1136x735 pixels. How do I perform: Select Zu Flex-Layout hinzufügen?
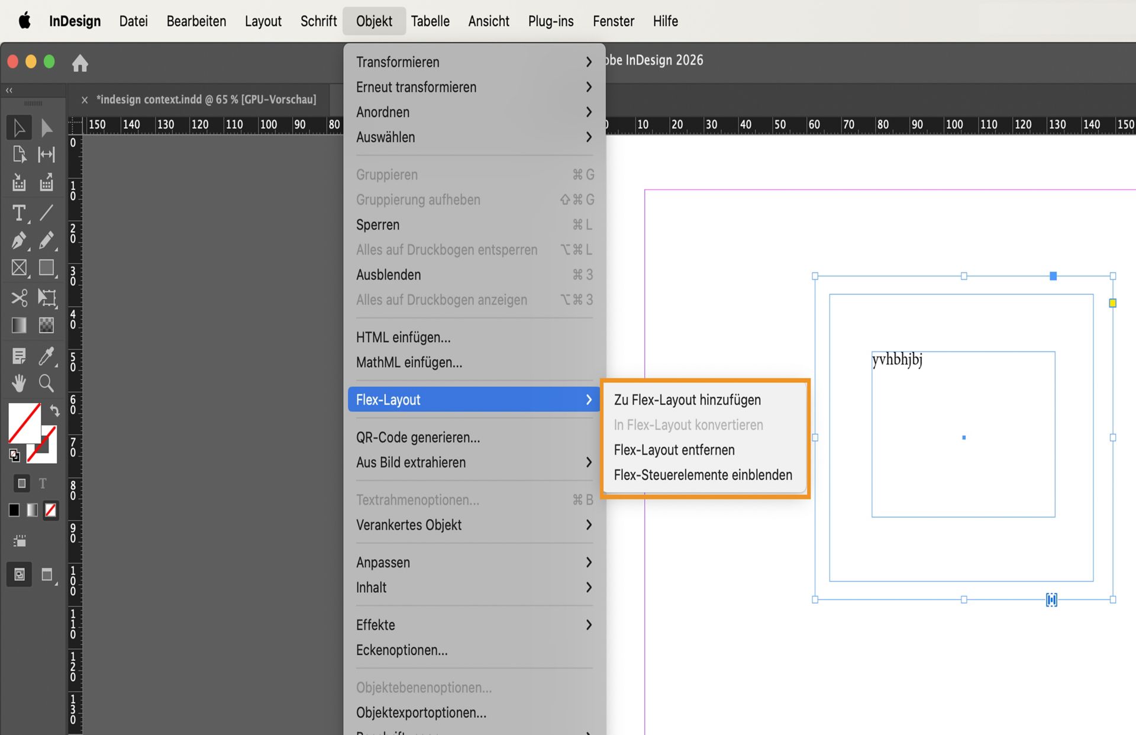tap(687, 399)
